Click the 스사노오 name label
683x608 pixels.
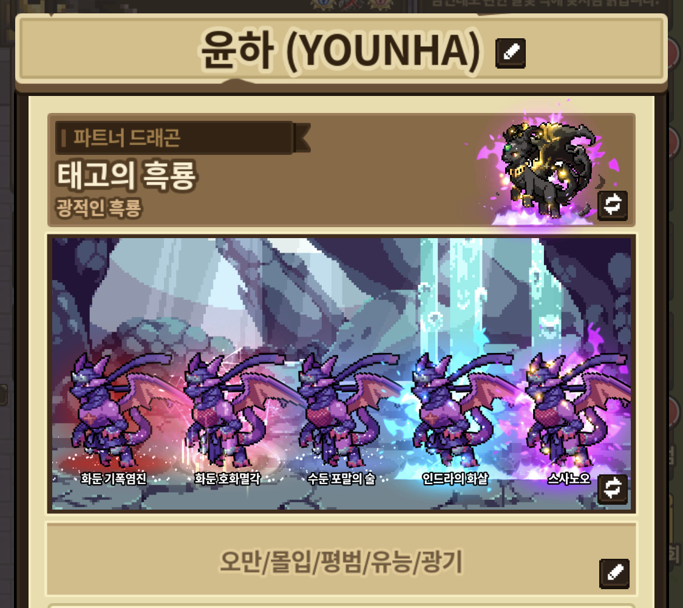click(569, 479)
